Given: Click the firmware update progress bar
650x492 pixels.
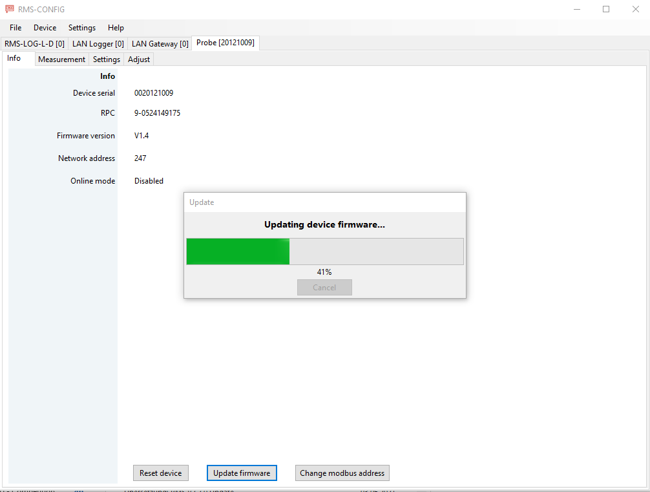Looking at the screenshot, I should (325, 251).
